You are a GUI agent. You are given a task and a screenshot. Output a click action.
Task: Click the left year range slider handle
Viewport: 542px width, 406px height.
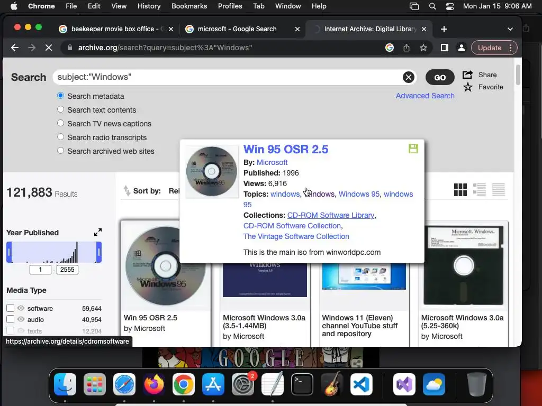[10, 252]
